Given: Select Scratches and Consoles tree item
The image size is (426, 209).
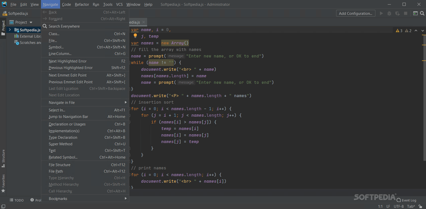Looking at the screenshot, I should coord(28,43).
